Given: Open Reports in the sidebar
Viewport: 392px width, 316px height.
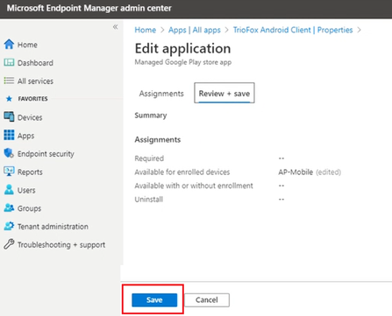Looking at the screenshot, I should point(30,172).
